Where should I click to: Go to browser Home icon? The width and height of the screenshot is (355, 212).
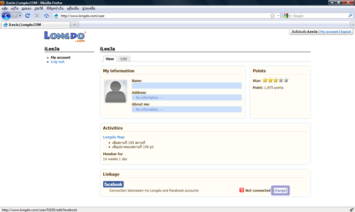click(46, 16)
